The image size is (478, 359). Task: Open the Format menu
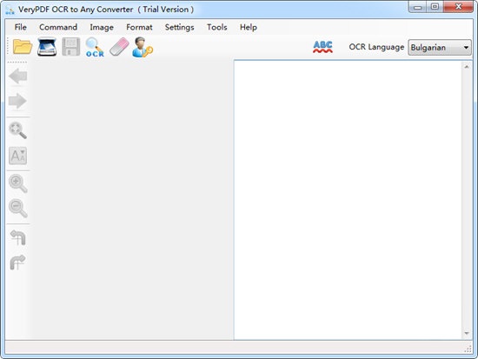pos(139,27)
